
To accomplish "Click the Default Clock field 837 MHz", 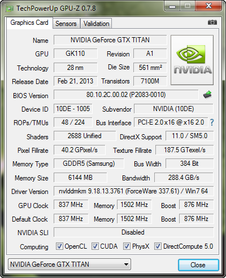I will pos(71,219).
